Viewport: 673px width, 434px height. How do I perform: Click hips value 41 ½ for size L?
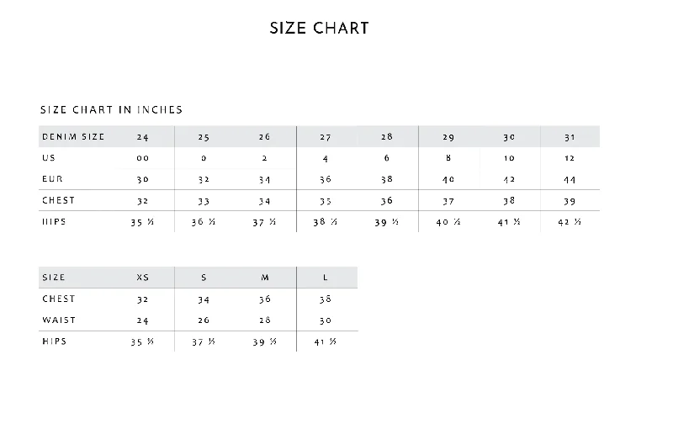[x=326, y=341]
